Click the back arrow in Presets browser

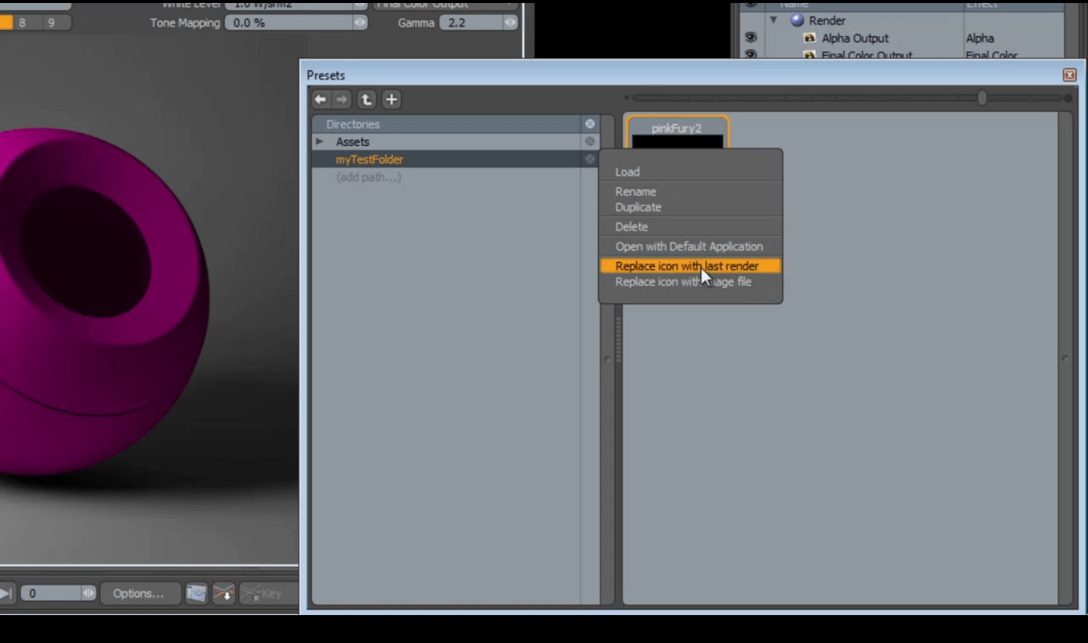(x=320, y=99)
